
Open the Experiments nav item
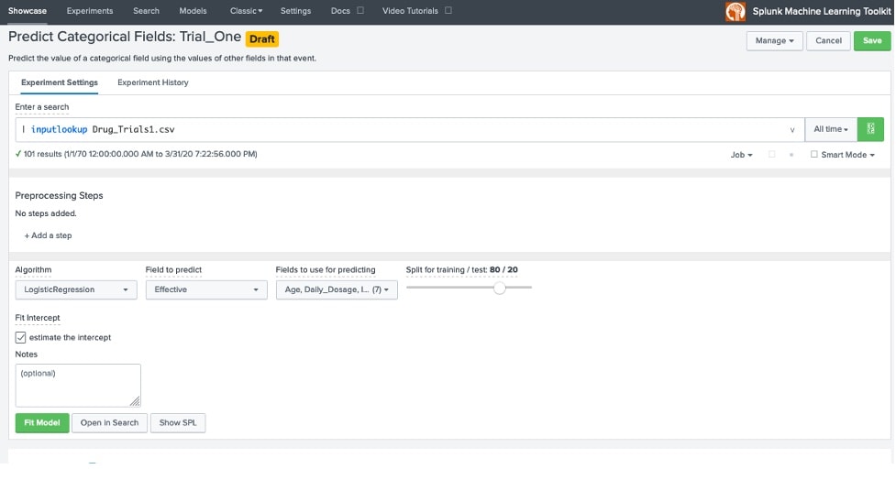click(x=90, y=11)
